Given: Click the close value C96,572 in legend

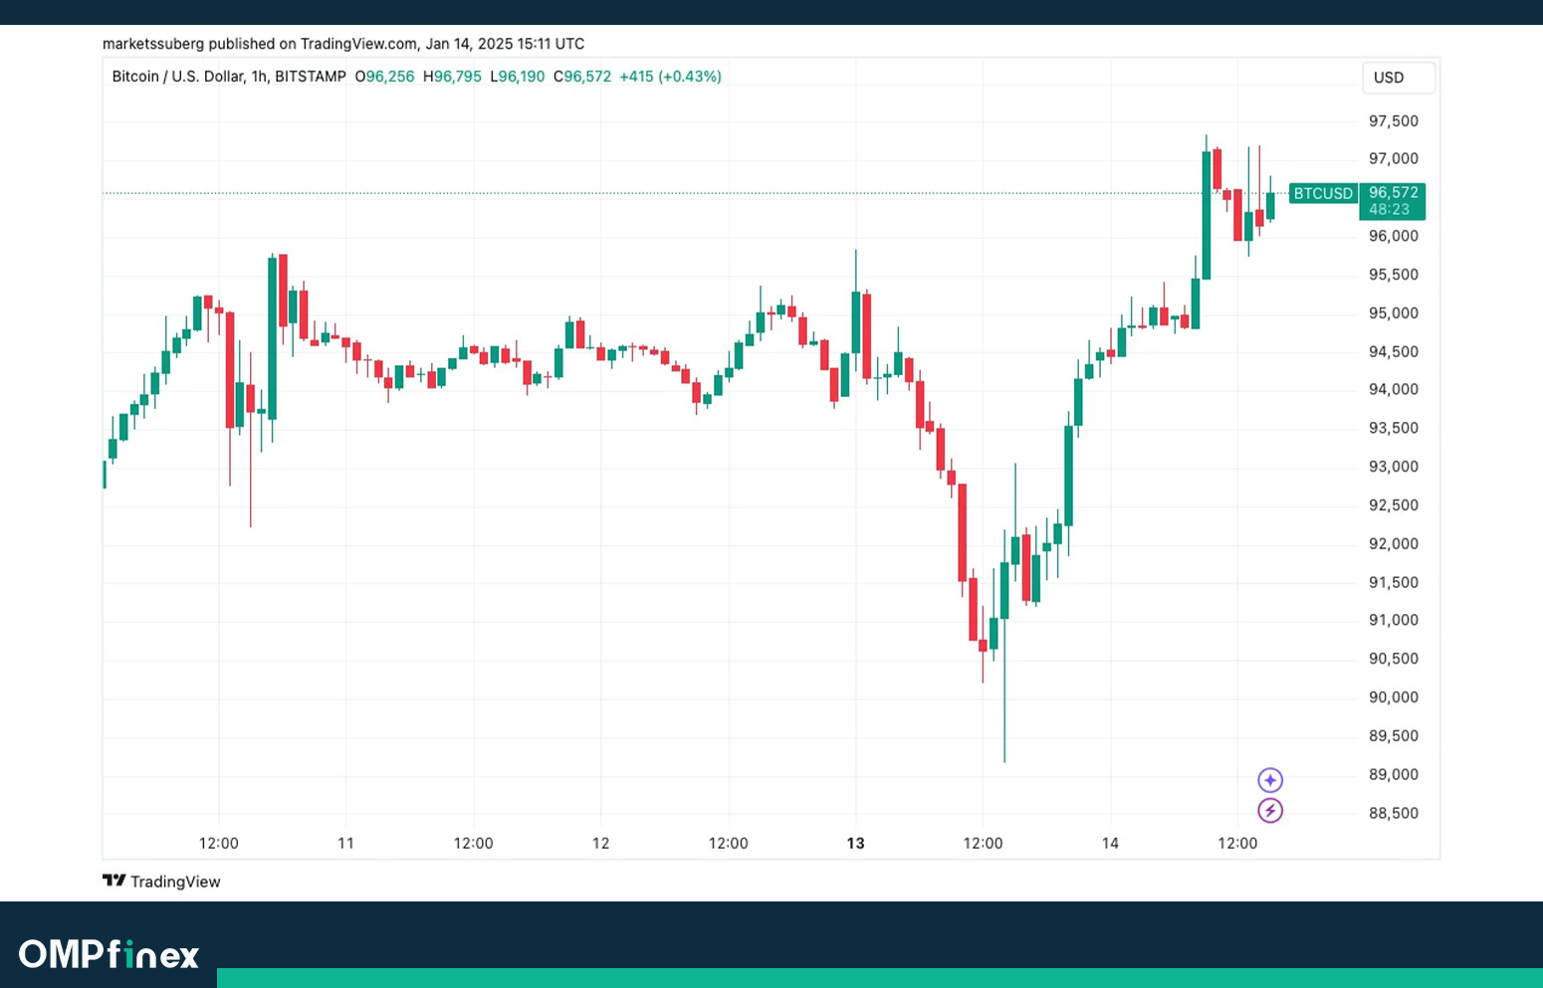Looking at the screenshot, I should pyautogui.click(x=582, y=77).
